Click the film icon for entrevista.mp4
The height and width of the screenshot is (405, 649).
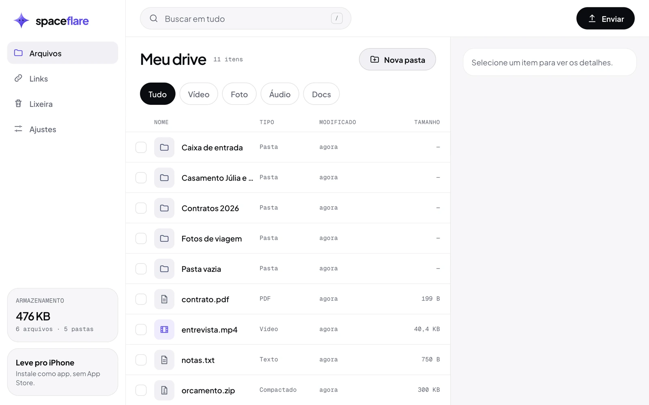[164, 330]
